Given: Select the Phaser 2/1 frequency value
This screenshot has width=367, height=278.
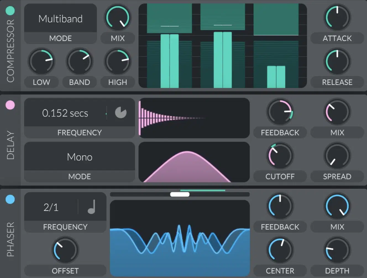Looking at the screenshot, I should 51,207.
